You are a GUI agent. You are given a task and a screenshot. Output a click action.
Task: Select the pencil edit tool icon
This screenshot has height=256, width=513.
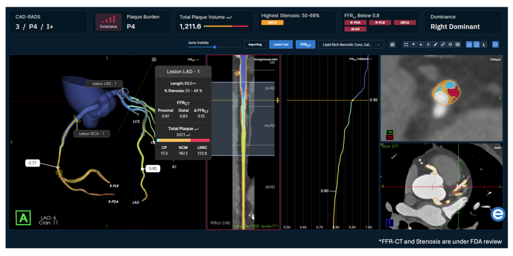pyautogui.click(x=435, y=44)
